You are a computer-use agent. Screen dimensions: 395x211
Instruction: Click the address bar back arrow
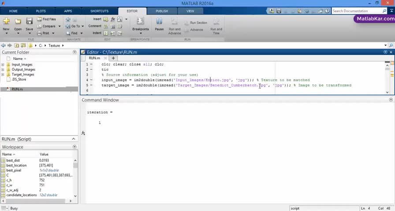pyautogui.click(x=3, y=45)
